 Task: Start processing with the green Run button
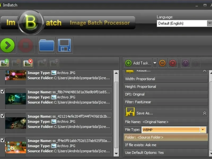[x=7, y=45]
